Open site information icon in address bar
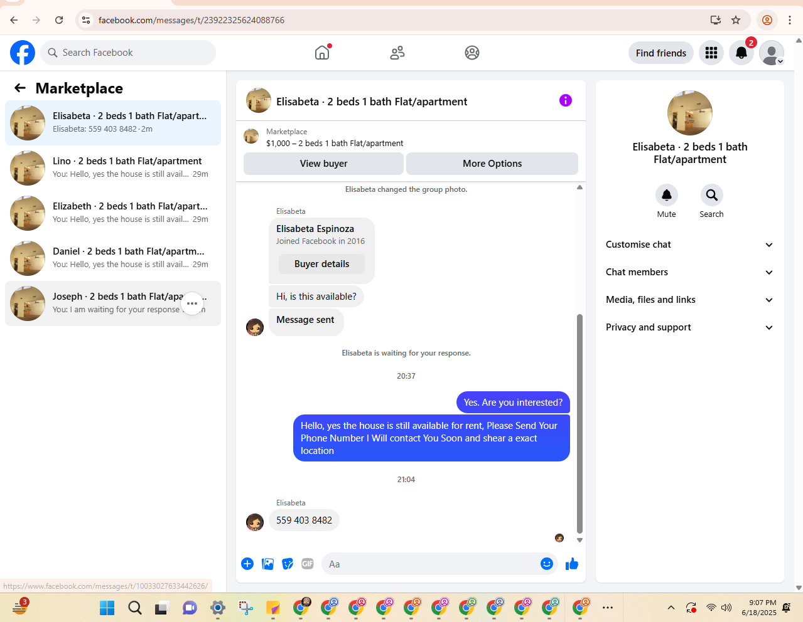This screenshot has width=803, height=622. click(x=86, y=20)
